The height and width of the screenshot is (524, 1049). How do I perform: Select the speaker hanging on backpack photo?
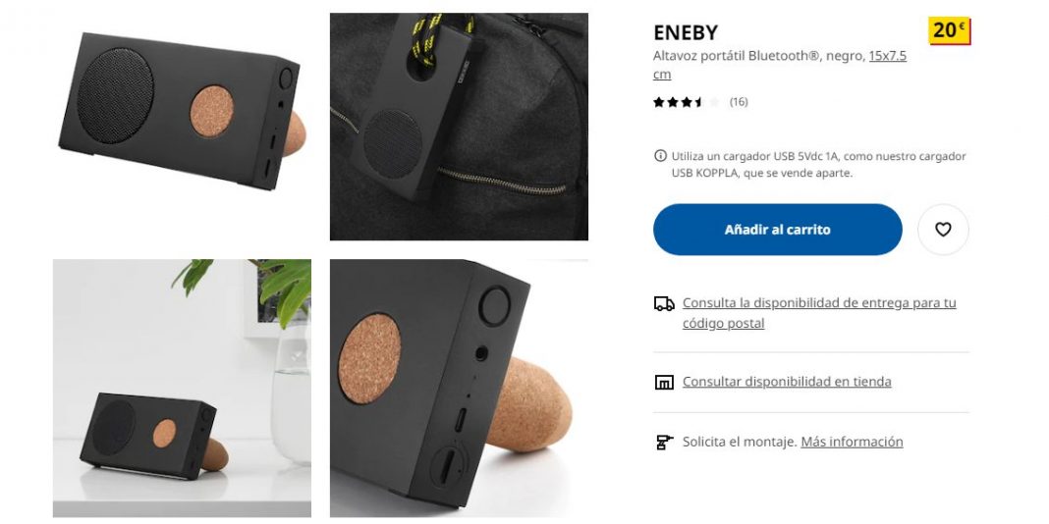pos(459,127)
